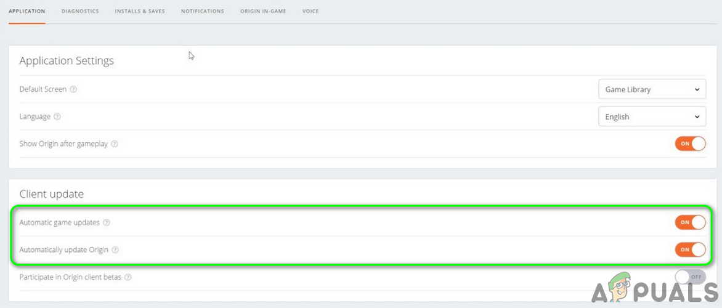Show help for Participate in Origin client betas
Viewport: 722px width, 308px height.
[x=128, y=278]
